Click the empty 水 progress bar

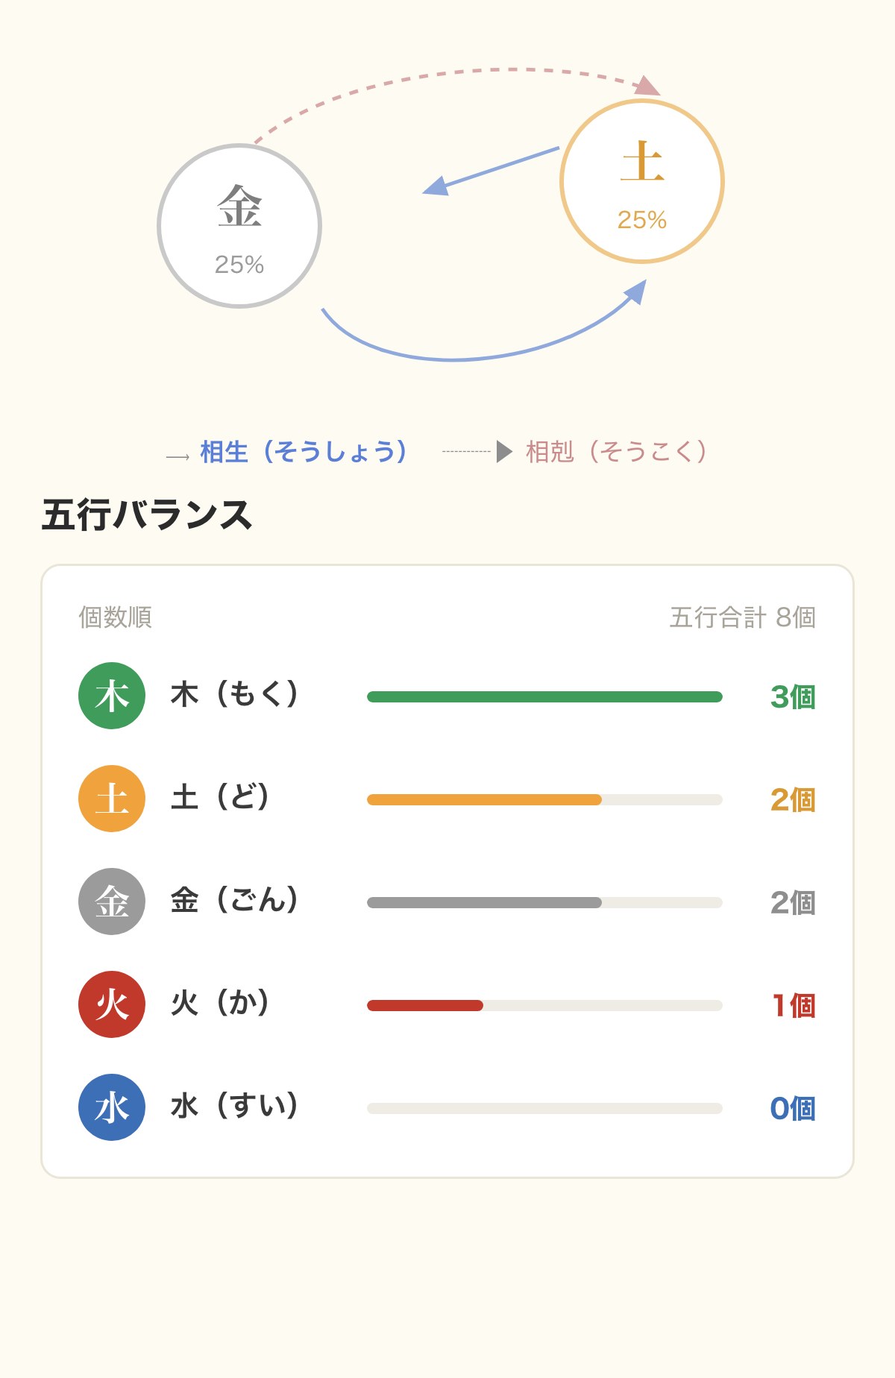[544, 1109]
